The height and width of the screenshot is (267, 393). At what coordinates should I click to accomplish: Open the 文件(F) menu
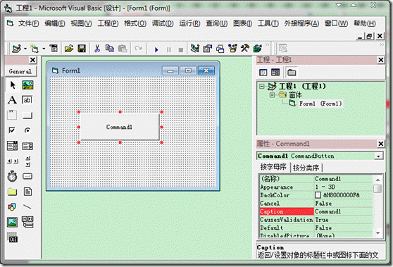click(x=28, y=23)
